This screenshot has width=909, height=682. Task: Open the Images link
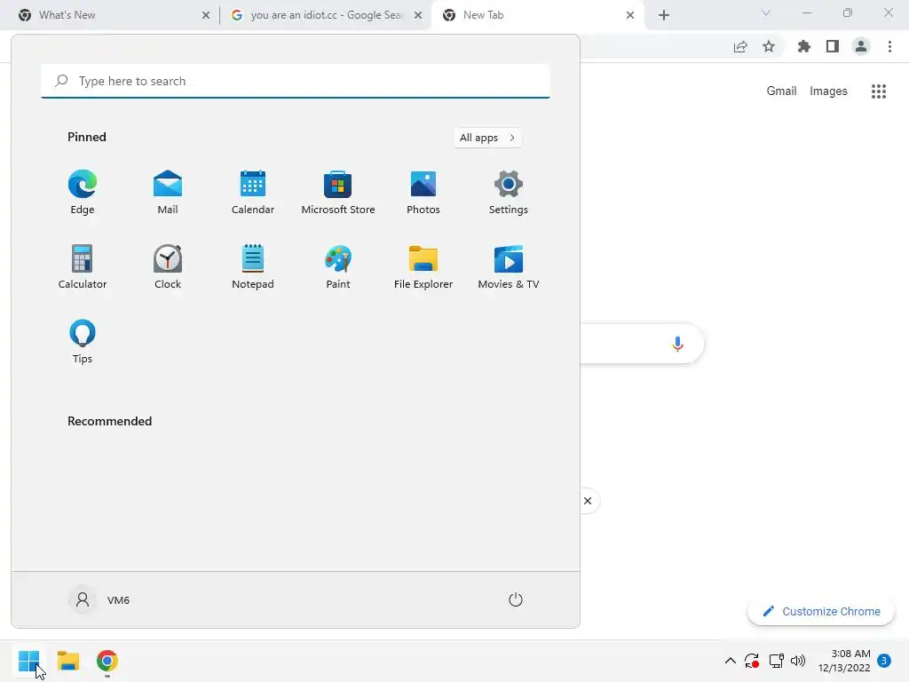pos(828,91)
